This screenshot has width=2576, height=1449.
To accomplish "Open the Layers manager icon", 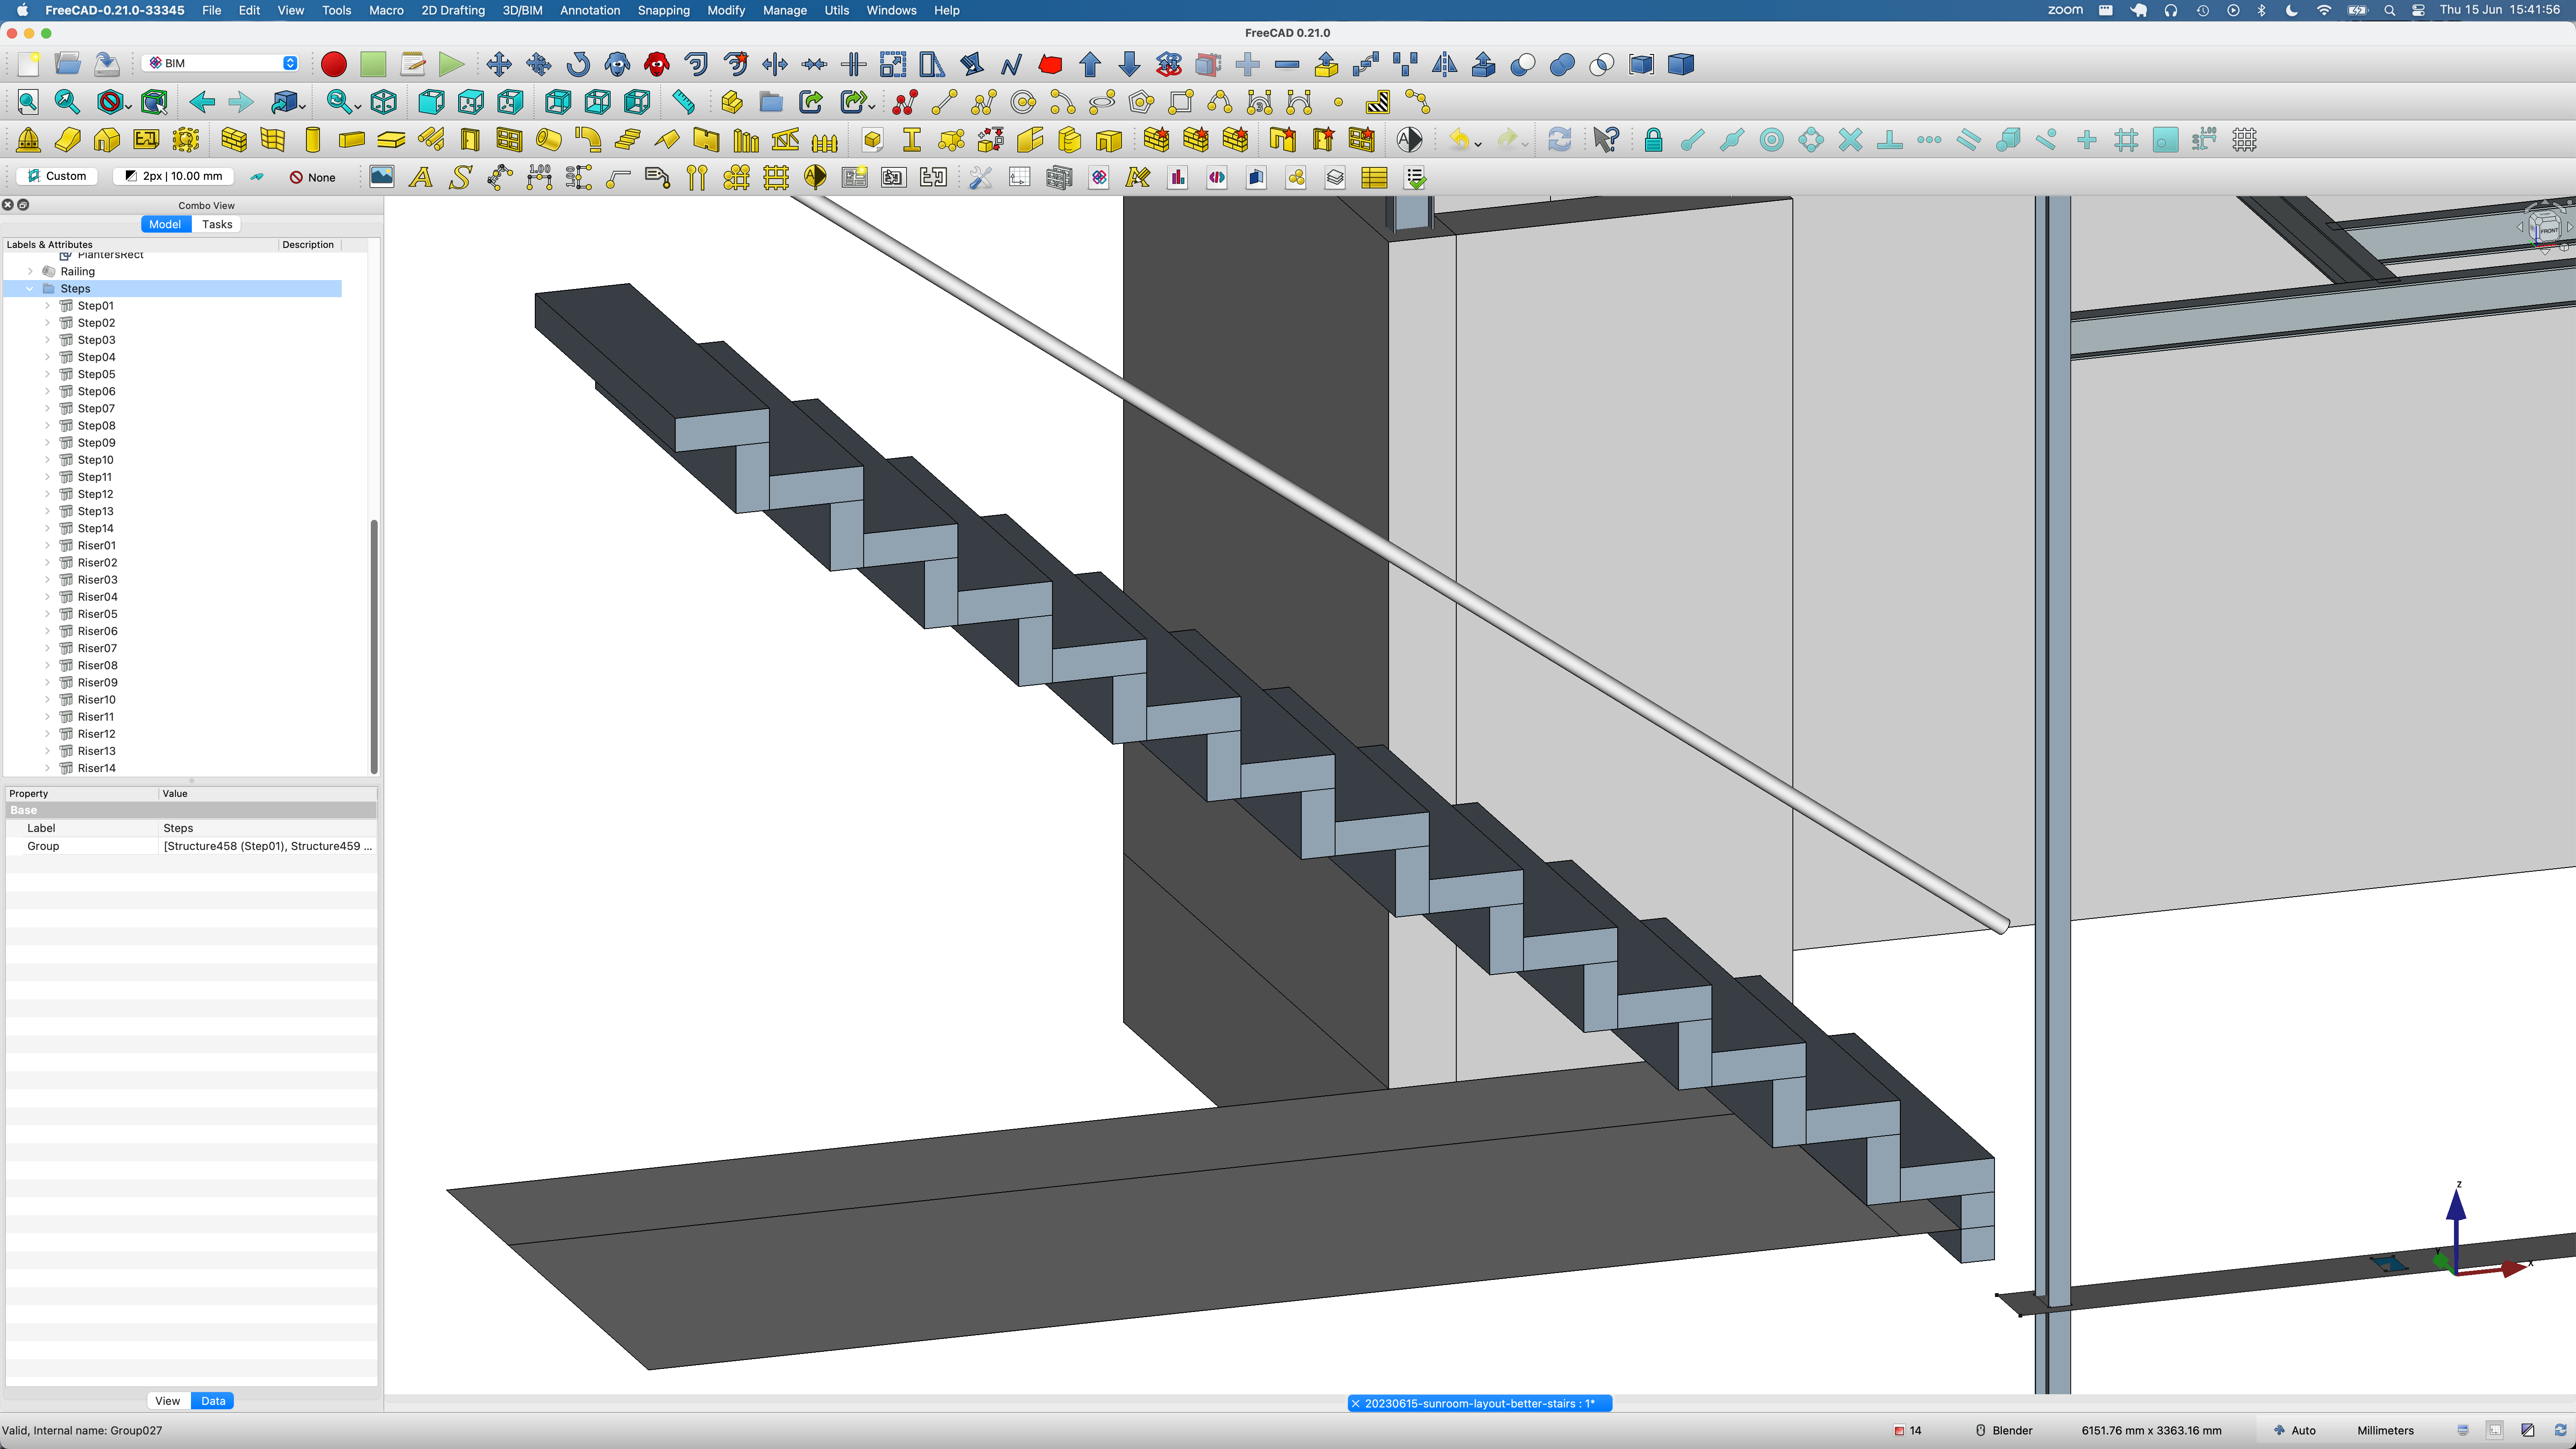I will 1335,178.
